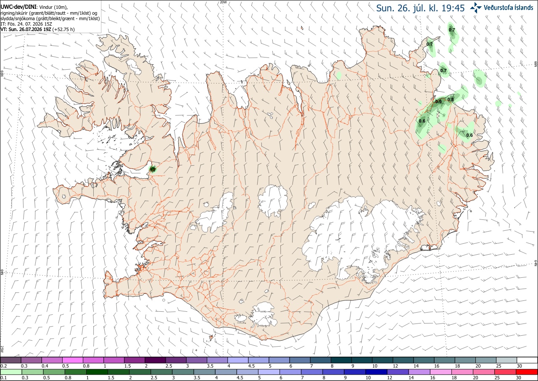Click the round Hofsjökull glacier in central Iceland
Screen dimensions: 538x381
click(x=274, y=201)
